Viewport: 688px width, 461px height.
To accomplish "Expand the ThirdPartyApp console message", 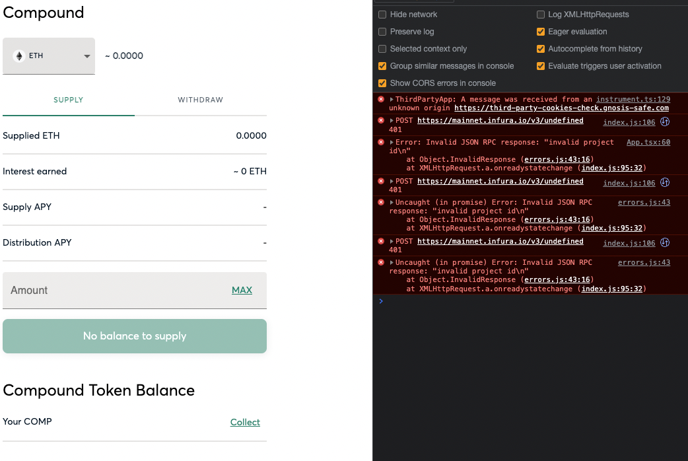I will 391,99.
